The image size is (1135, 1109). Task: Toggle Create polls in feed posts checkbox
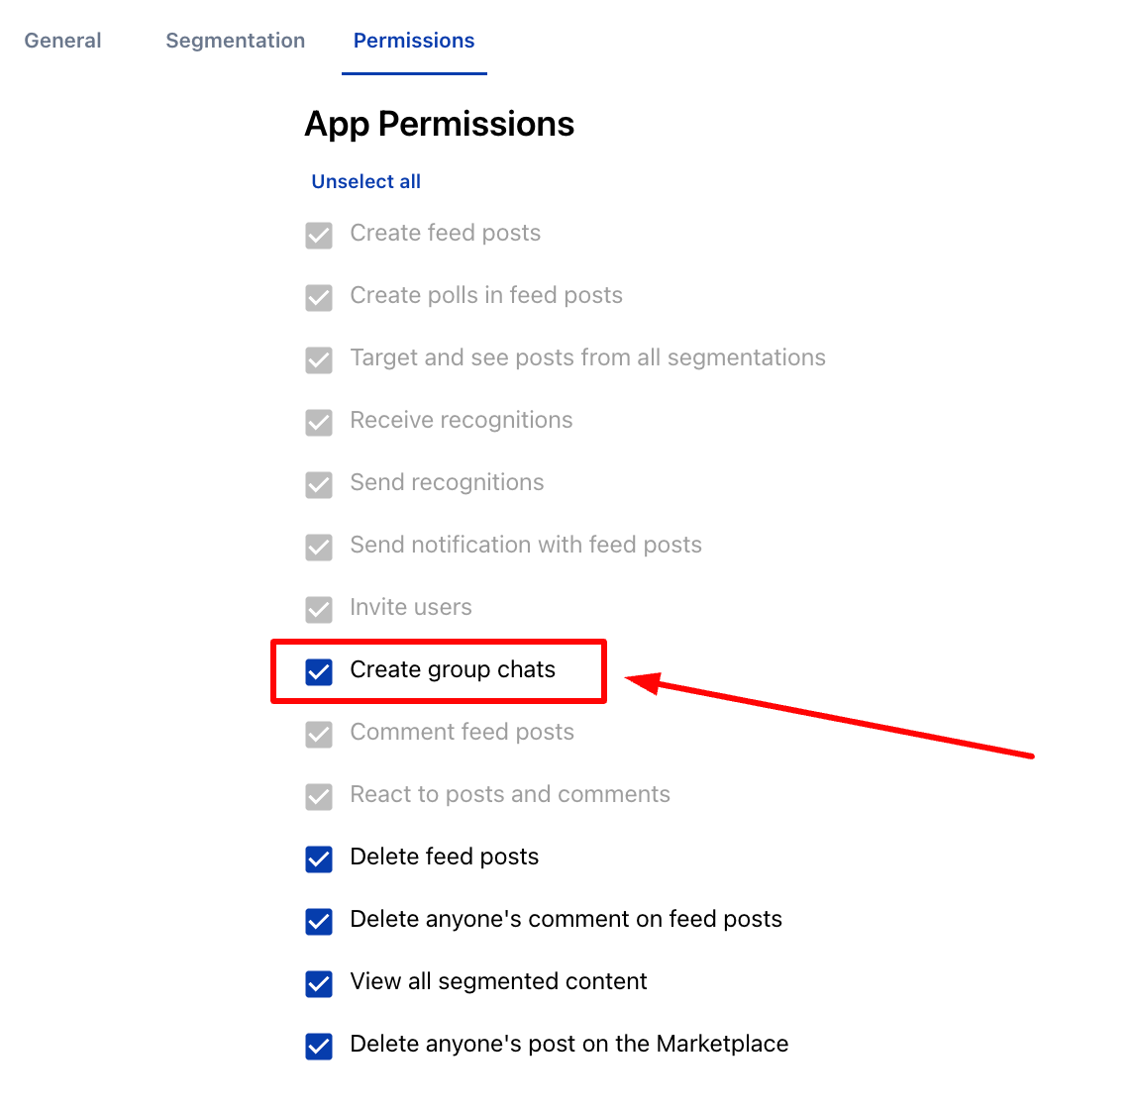click(319, 297)
